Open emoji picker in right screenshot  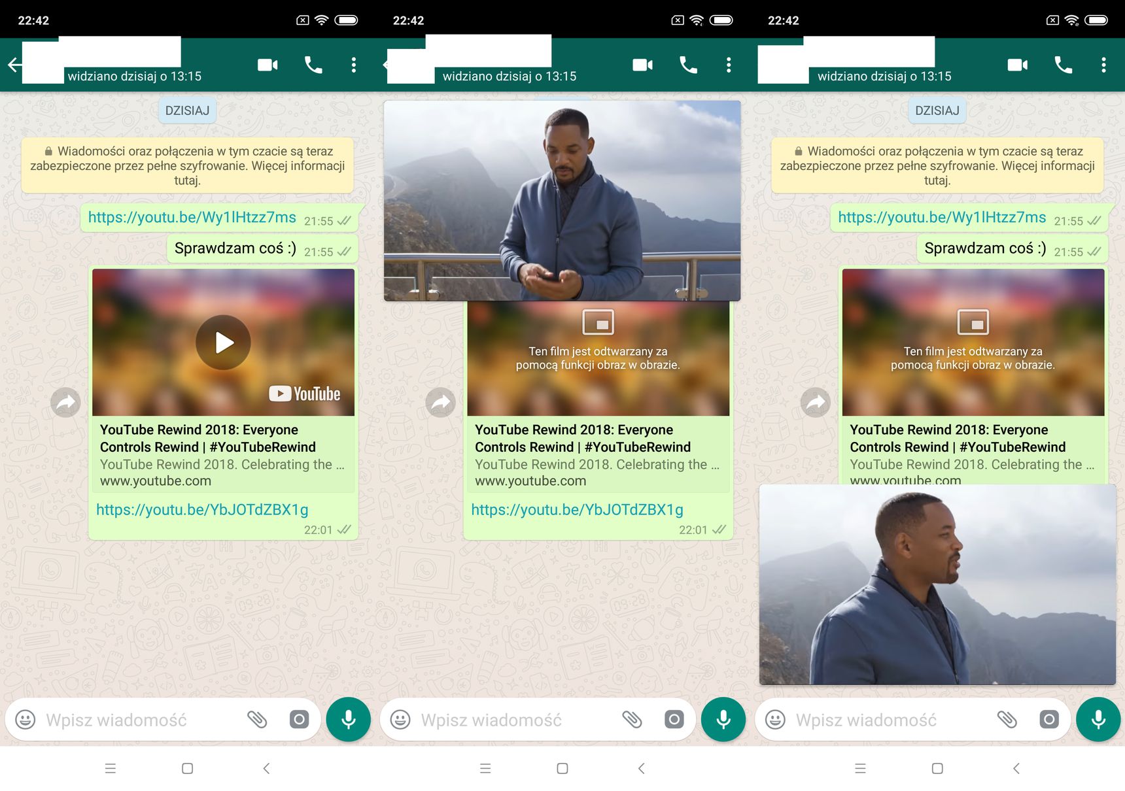pos(775,720)
